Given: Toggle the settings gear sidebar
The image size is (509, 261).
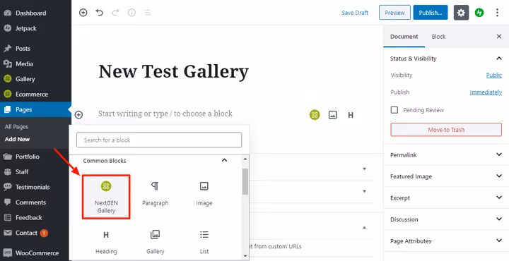Looking at the screenshot, I should (x=461, y=13).
